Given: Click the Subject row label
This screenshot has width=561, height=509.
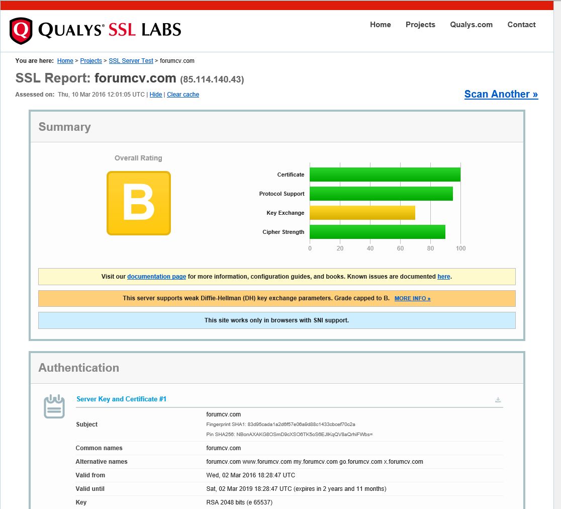Looking at the screenshot, I should pos(86,425).
